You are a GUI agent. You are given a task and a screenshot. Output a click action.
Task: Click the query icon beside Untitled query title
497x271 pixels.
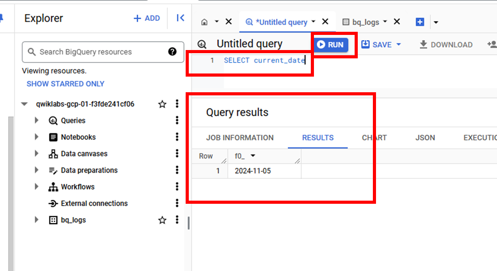click(x=202, y=44)
